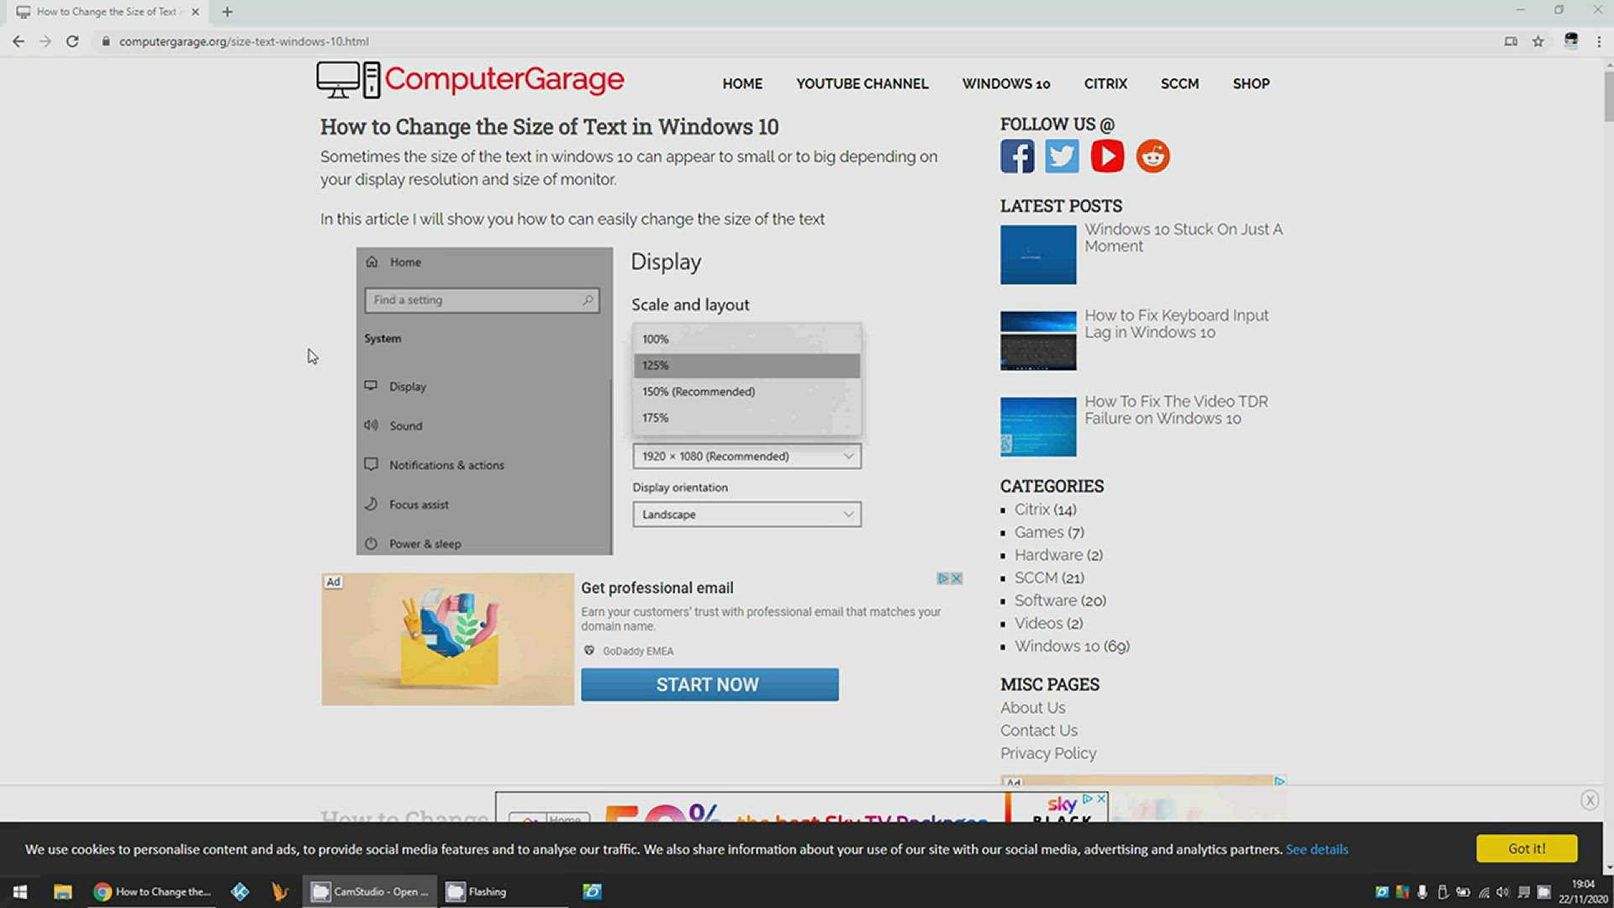Open the Contact Us page link
The image size is (1614, 908).
tap(1038, 731)
